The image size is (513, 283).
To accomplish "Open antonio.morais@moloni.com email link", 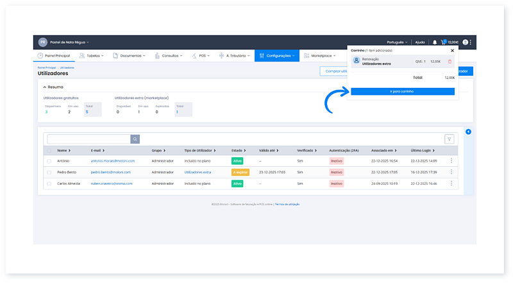I will point(111,161).
